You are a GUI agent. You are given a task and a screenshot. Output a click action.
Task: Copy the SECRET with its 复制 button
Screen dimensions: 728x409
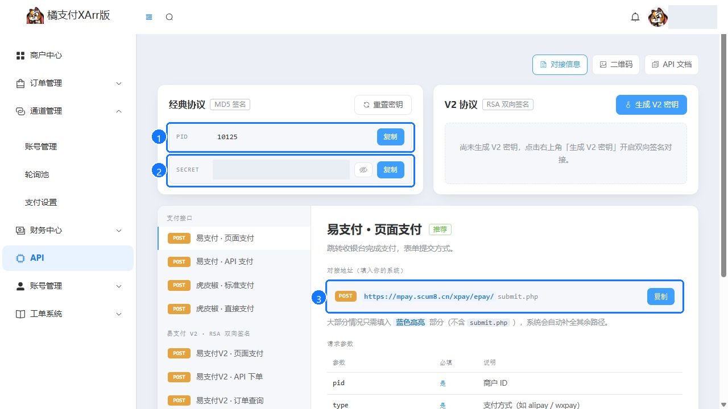click(x=391, y=170)
